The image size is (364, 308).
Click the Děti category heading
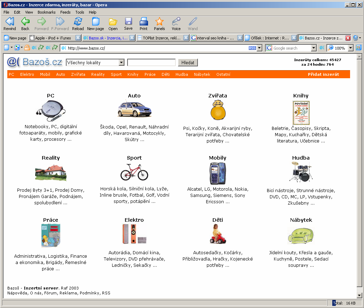217,220
